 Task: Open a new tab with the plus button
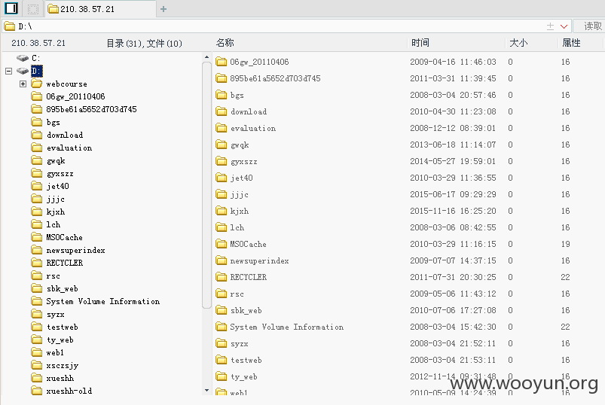coord(163,9)
